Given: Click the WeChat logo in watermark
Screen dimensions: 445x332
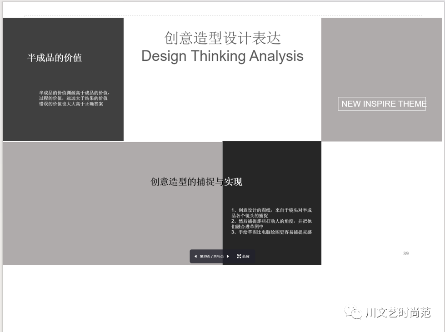Looking at the screenshot, I should click(x=353, y=312).
